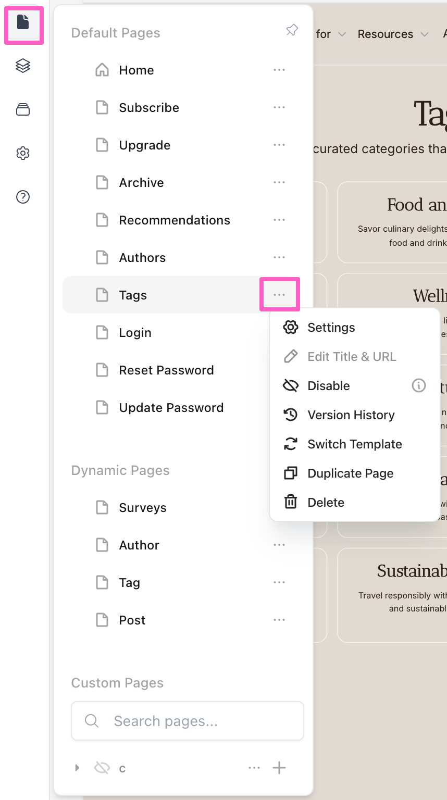Expand the Resources dropdown in navigation
Screen dimensions: 447x800
(393, 34)
